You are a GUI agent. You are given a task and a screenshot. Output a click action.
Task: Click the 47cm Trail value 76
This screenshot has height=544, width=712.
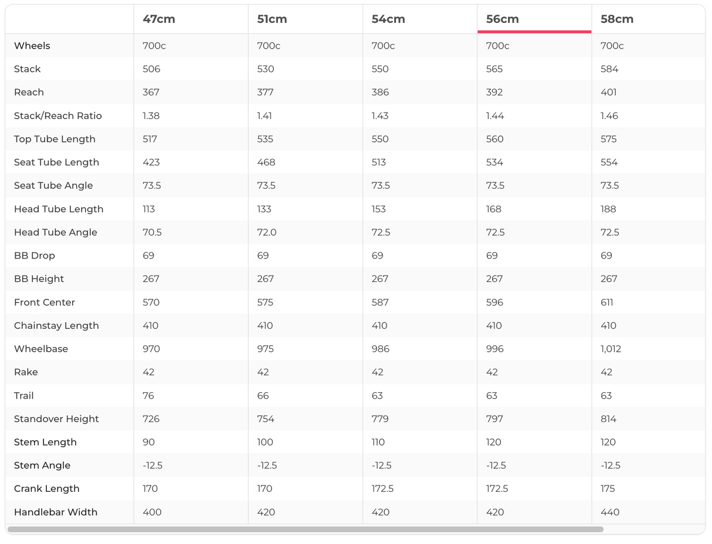(x=148, y=396)
